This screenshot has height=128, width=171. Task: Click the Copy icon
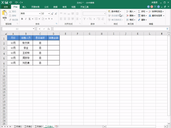click(x=10, y=16)
